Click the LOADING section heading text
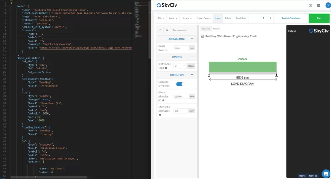The image size is (331, 179). (177, 57)
